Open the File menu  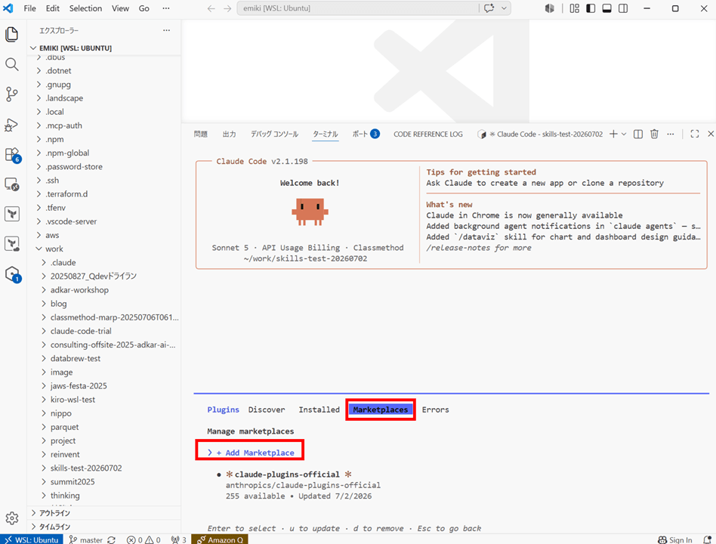pos(29,8)
